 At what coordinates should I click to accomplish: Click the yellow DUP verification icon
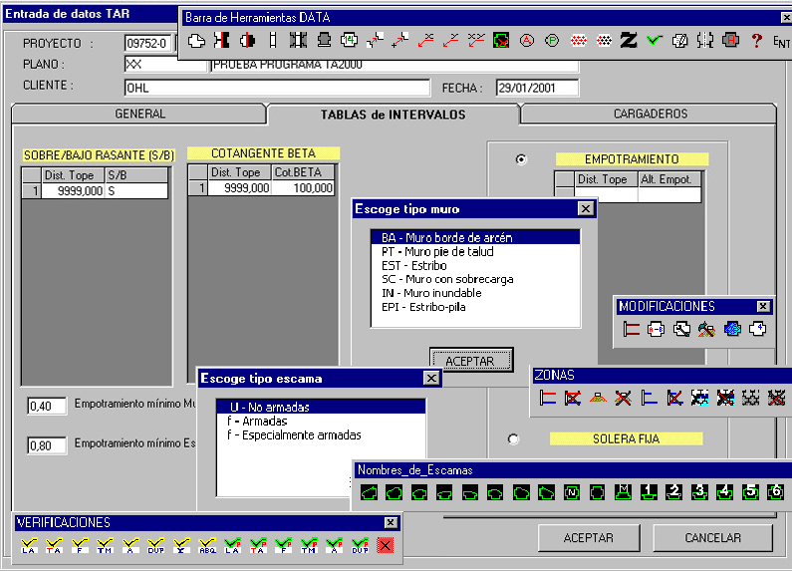click(x=156, y=546)
